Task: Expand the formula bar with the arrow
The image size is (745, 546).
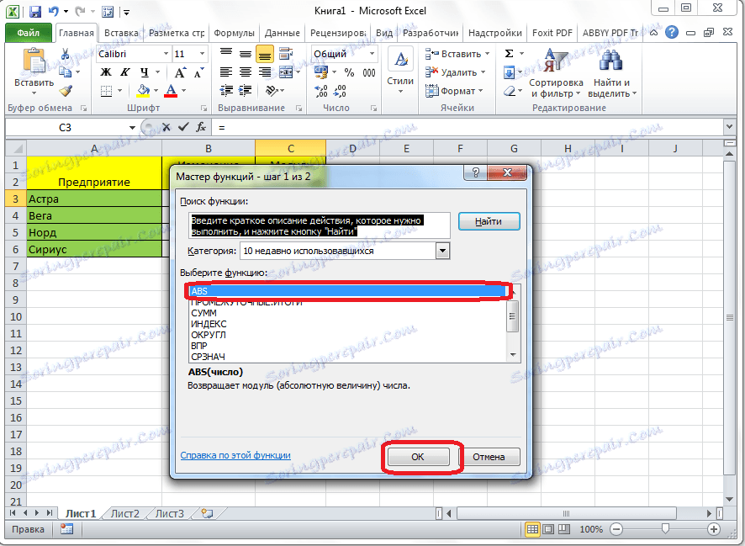Action: click(729, 127)
